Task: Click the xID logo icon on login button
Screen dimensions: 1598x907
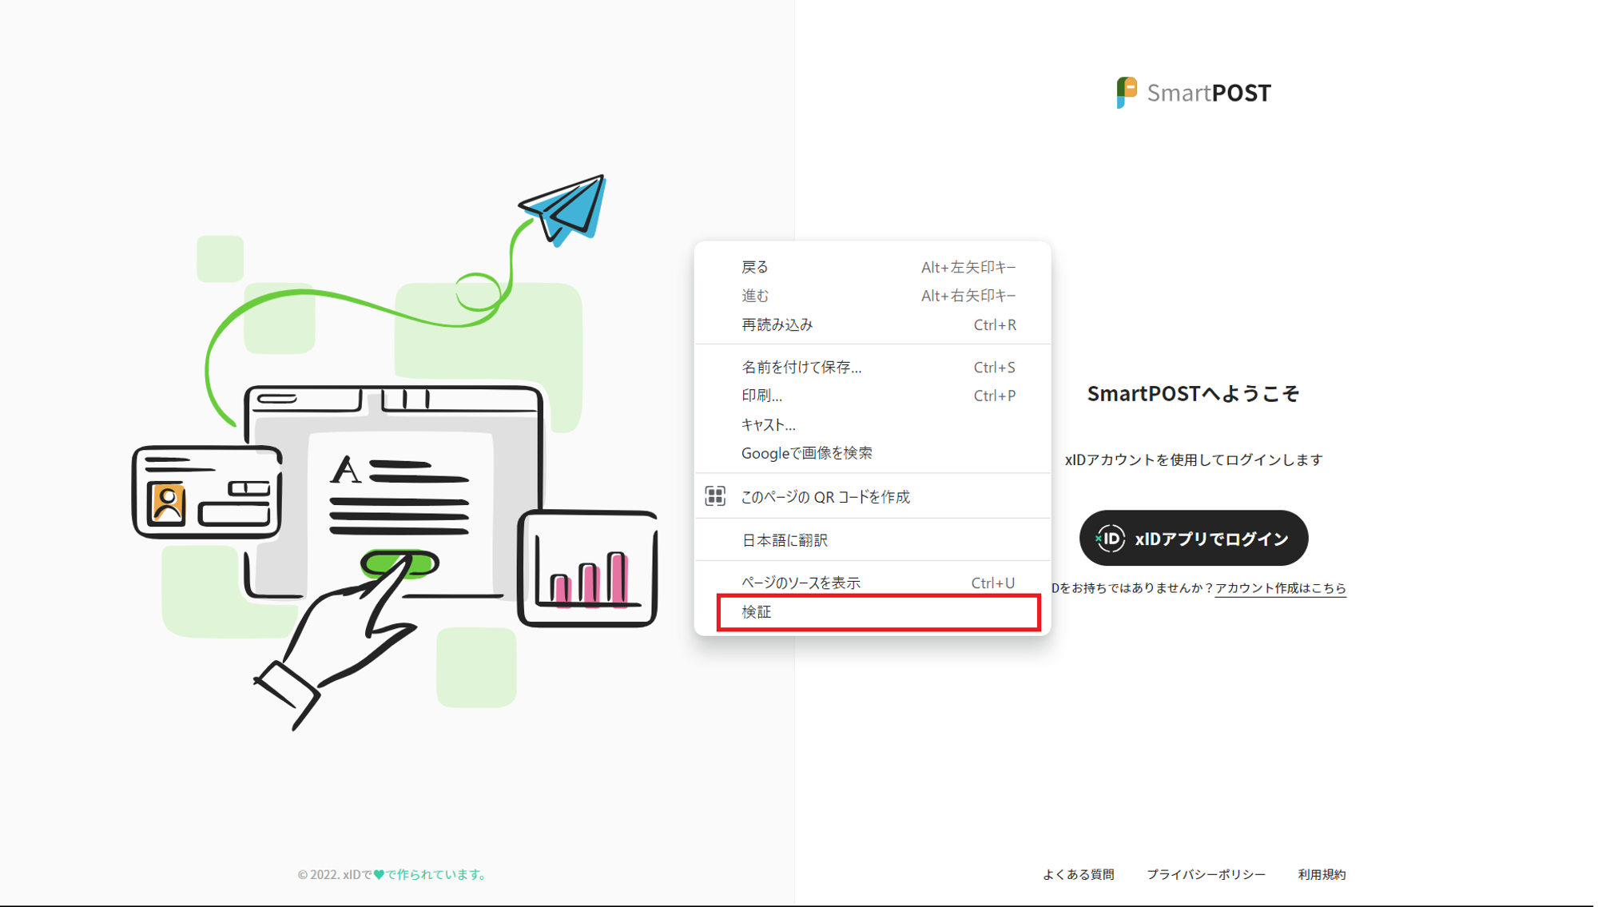Action: pyautogui.click(x=1110, y=539)
